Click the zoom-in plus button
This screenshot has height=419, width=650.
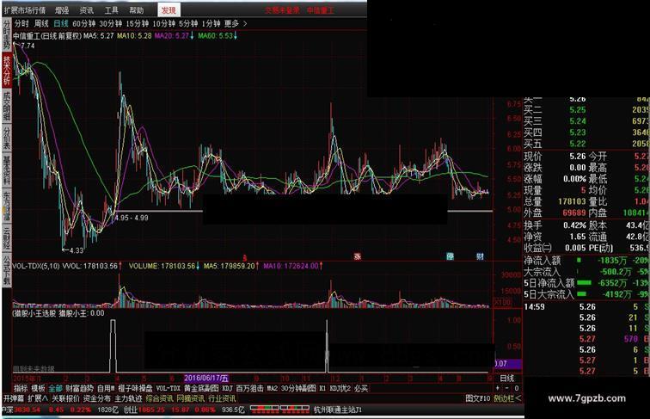pos(498,388)
